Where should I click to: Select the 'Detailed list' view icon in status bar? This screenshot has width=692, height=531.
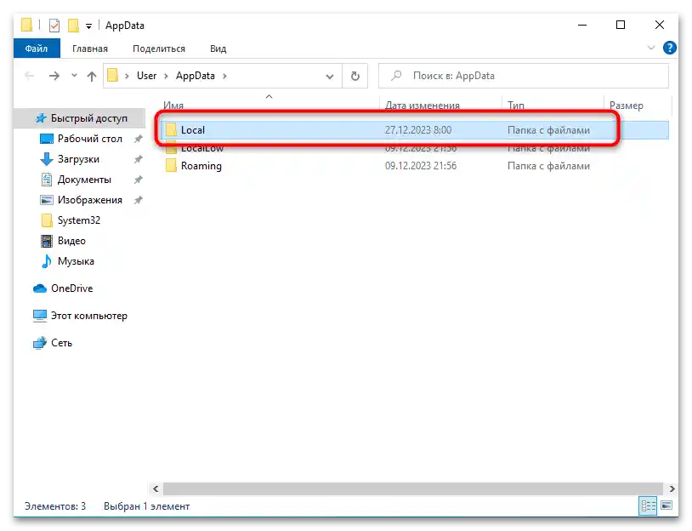pos(648,506)
